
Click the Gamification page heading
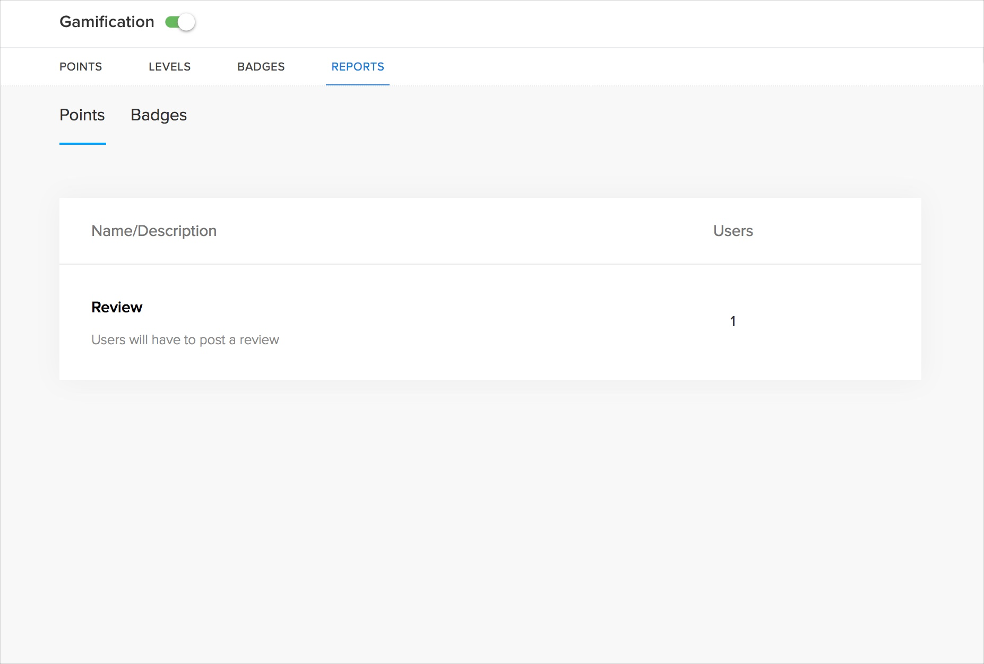(107, 22)
